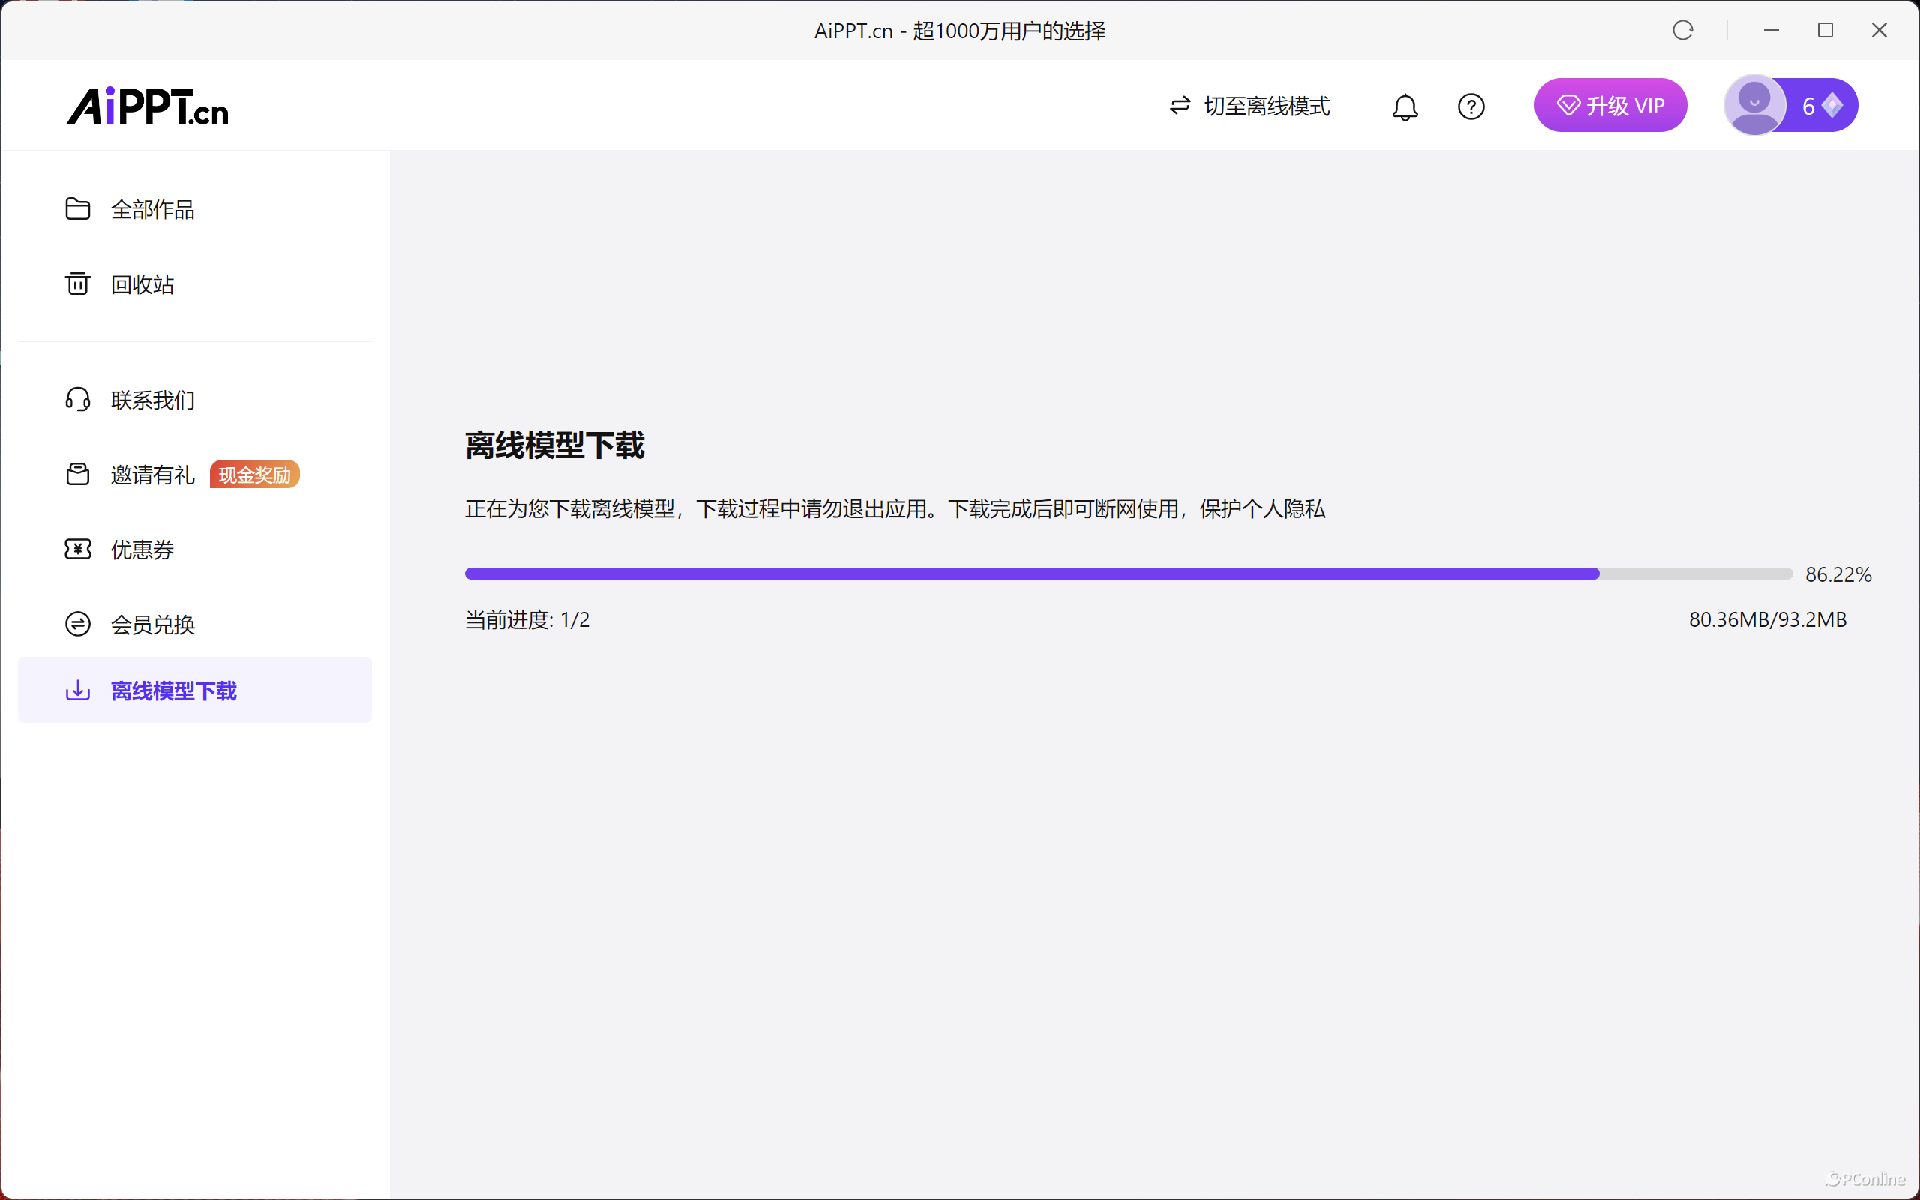Open the 会员兑换 menu item
The image size is (1920, 1200).
[152, 625]
